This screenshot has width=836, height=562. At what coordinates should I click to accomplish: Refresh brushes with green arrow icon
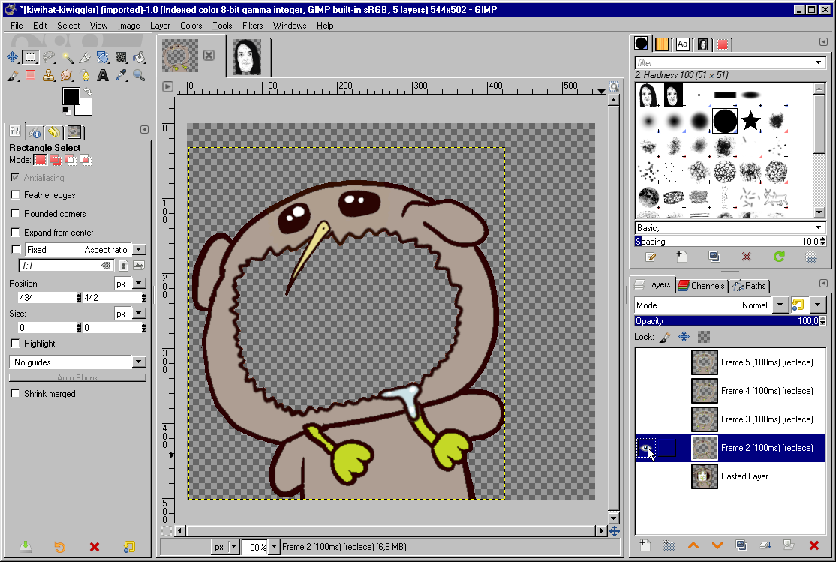coord(779,257)
